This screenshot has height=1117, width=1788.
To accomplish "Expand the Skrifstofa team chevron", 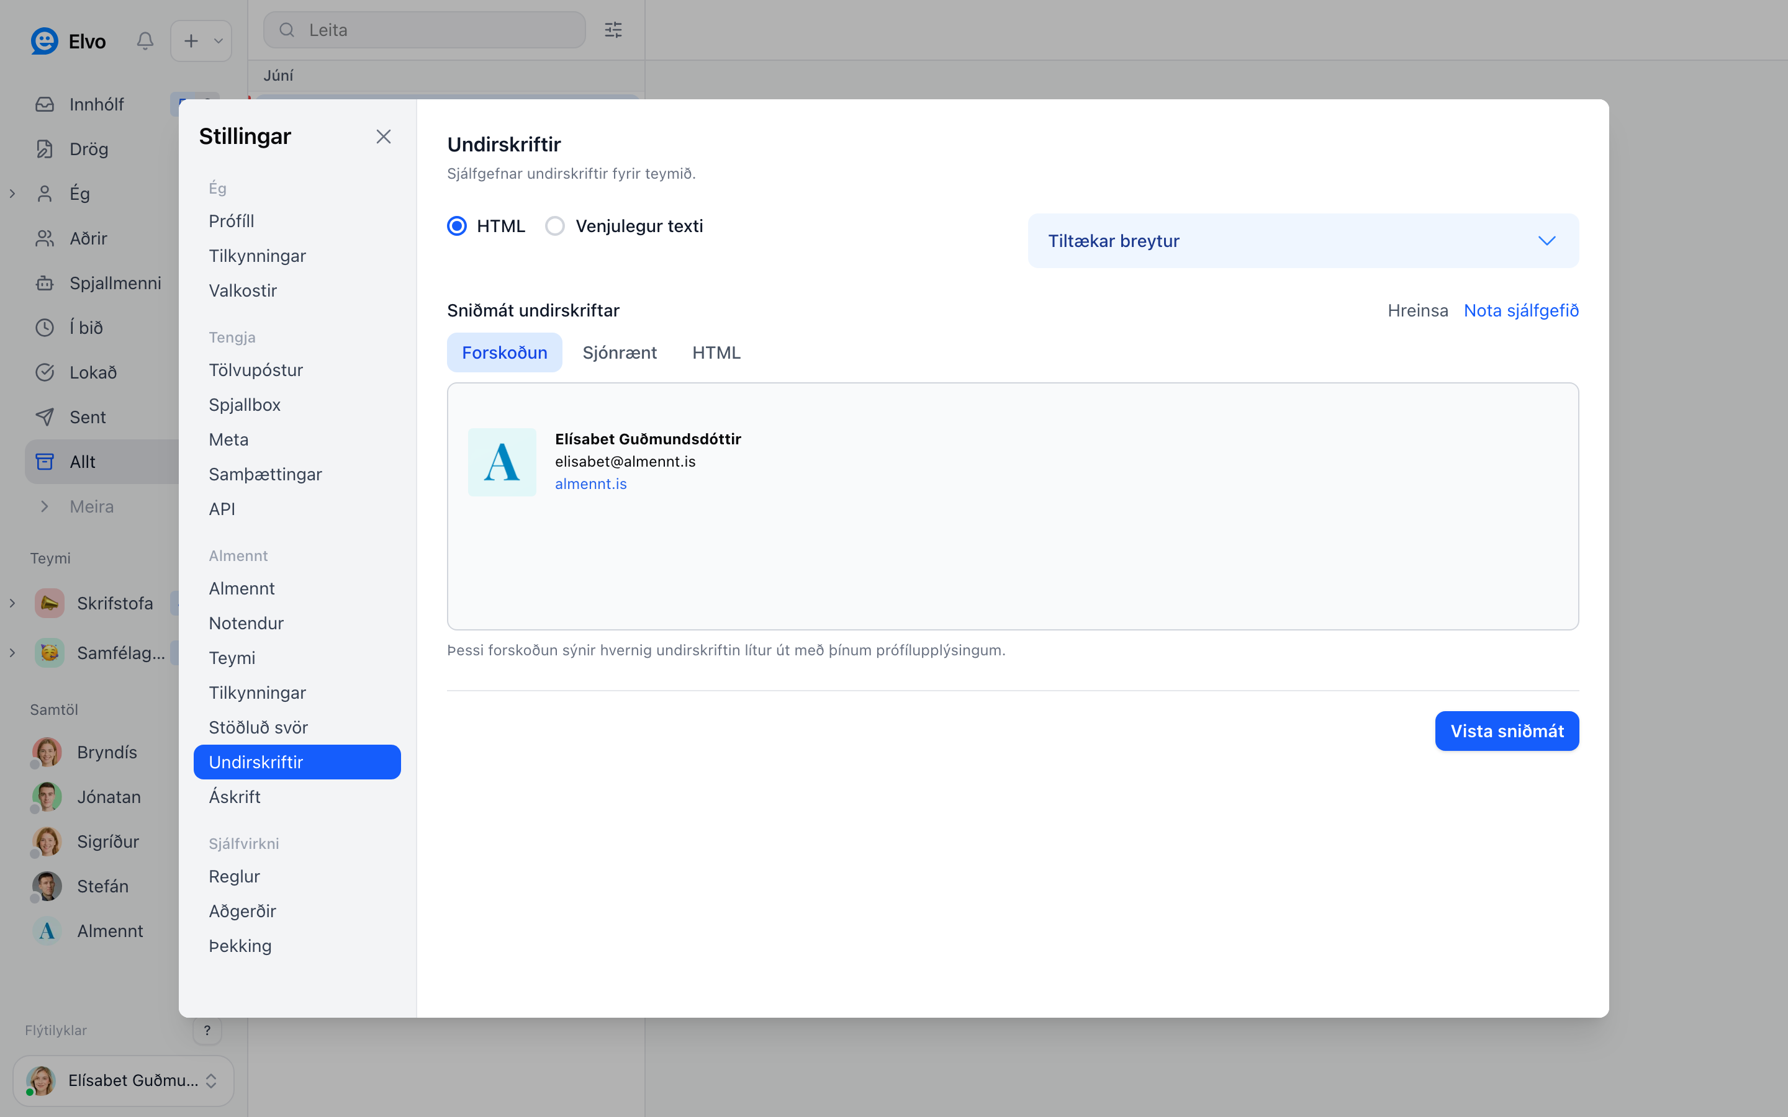I will (12, 604).
